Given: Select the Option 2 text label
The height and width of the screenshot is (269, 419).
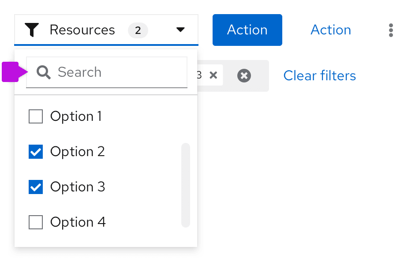Looking at the screenshot, I should point(78,152).
